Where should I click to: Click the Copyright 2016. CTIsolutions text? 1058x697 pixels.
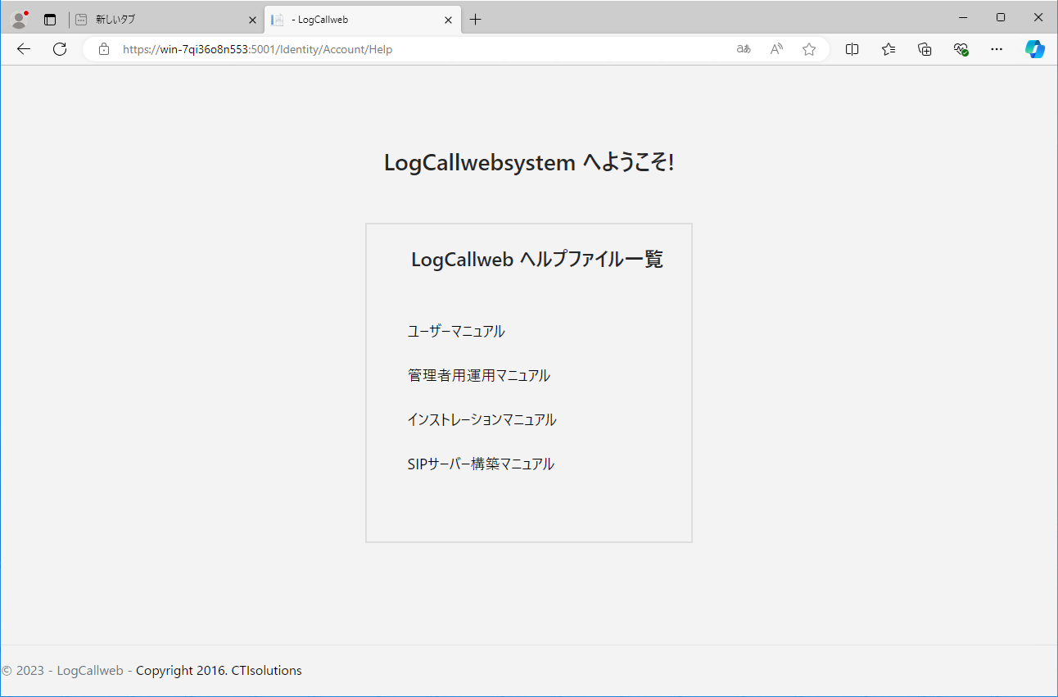tap(219, 671)
